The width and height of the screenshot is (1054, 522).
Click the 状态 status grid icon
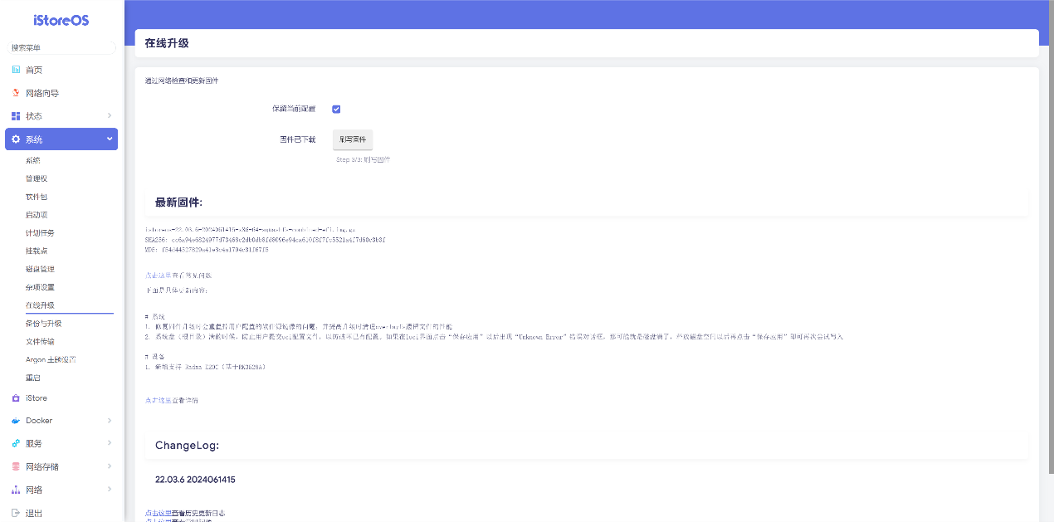point(16,116)
